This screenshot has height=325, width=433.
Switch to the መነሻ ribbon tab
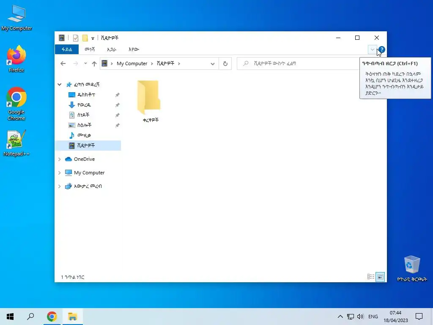click(90, 50)
